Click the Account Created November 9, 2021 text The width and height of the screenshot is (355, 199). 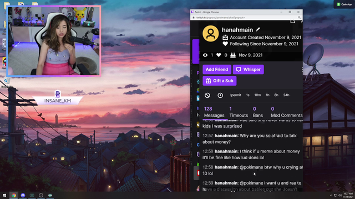[266, 38]
